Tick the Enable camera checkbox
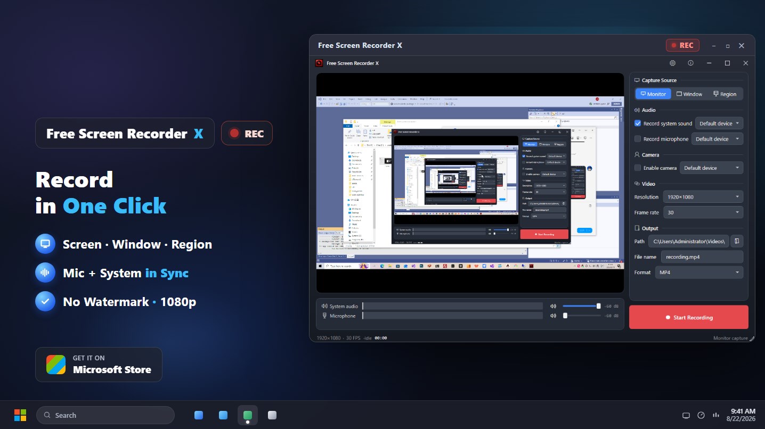This screenshot has width=765, height=429. pos(638,168)
